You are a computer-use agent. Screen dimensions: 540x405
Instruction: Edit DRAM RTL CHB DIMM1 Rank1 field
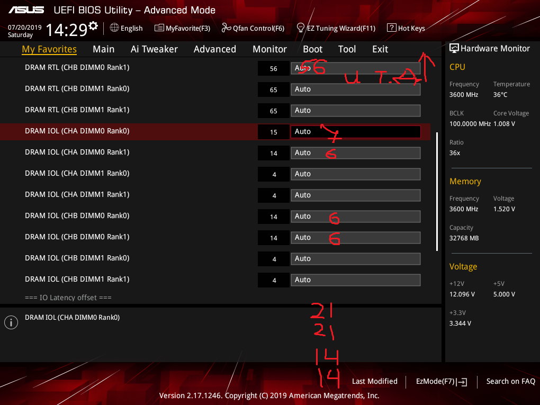355,111
